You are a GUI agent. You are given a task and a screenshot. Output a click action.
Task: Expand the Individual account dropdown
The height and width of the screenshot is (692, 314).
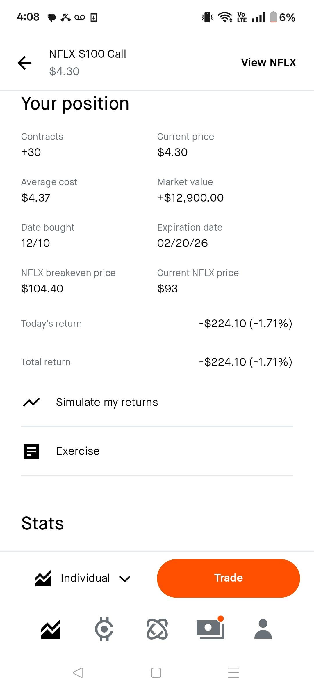click(x=85, y=578)
